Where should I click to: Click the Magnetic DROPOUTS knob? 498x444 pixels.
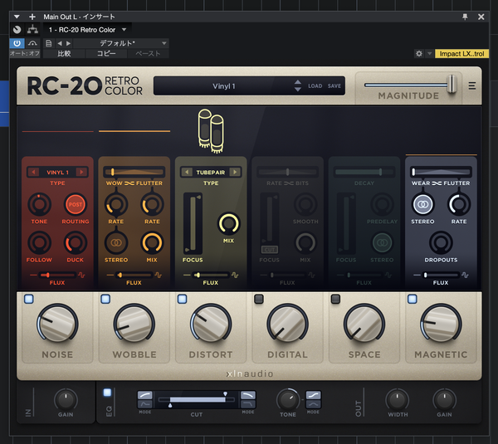441,243
